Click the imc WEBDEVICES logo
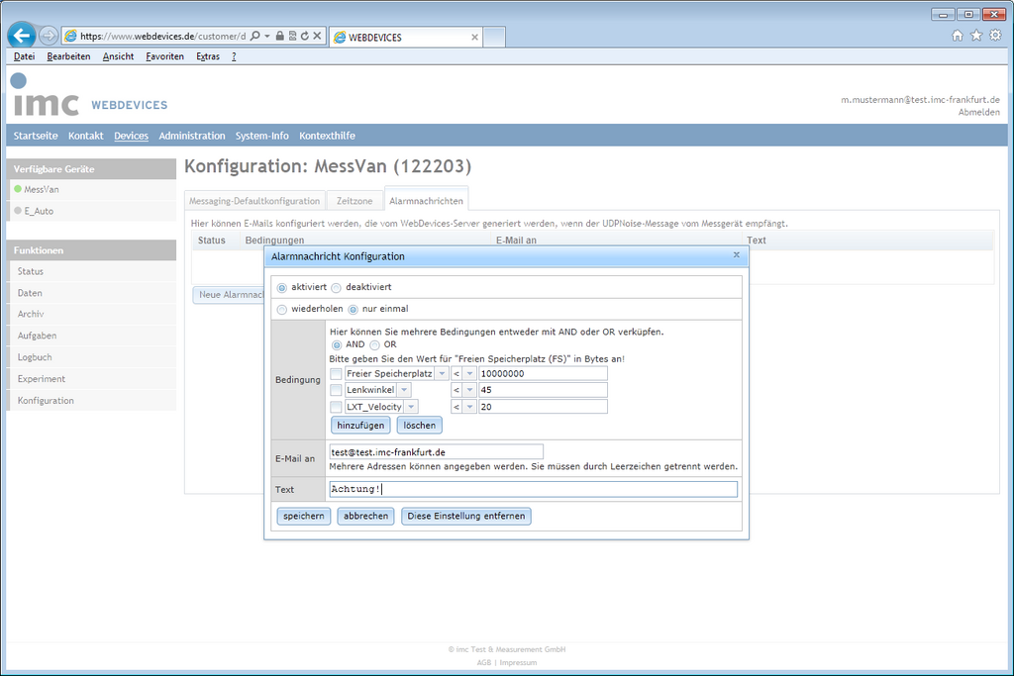The height and width of the screenshot is (676, 1014). 89,97
